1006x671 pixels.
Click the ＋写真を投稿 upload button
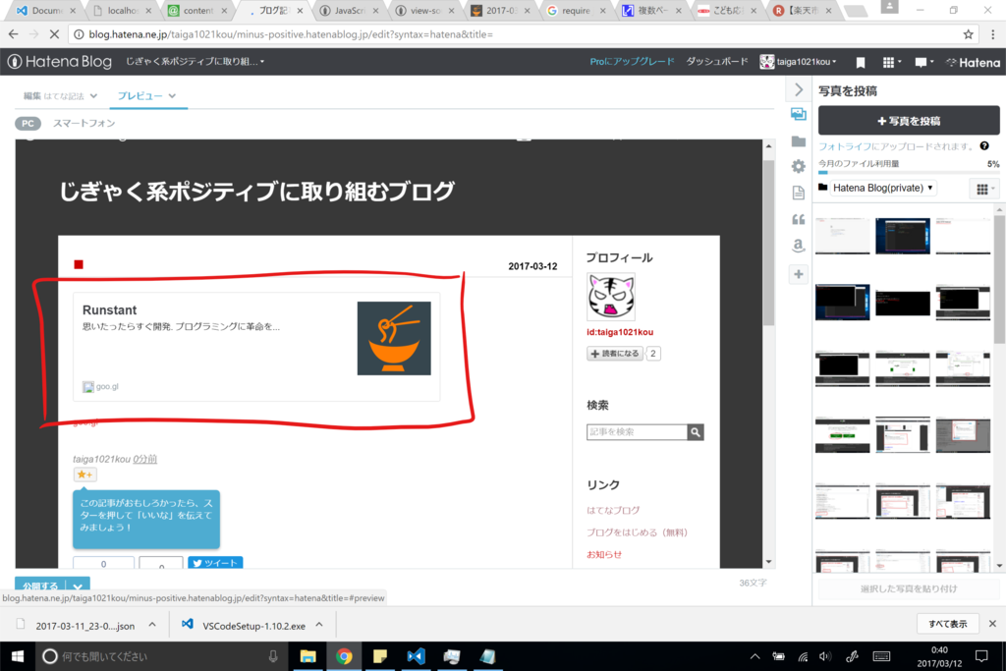click(909, 121)
